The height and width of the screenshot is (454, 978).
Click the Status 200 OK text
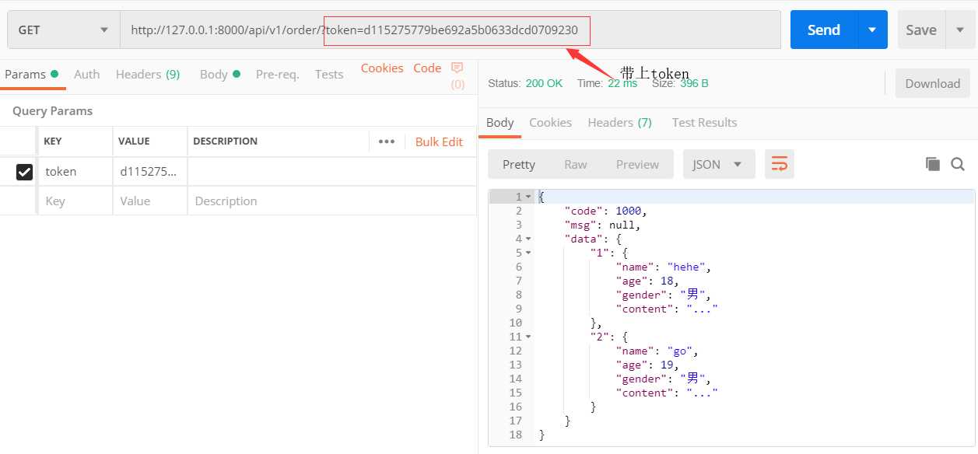point(525,83)
